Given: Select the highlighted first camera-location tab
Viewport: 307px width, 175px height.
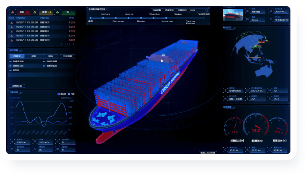Looking at the screenshot, I should tap(17, 56).
